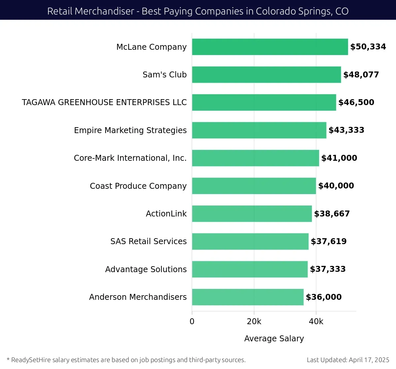Click the $43,333 value label
Screen dimensions: 396x369
(346, 130)
